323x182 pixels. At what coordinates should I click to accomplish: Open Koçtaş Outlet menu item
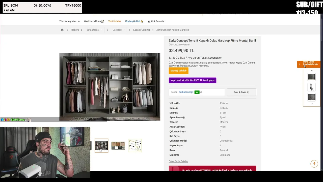tap(134, 21)
